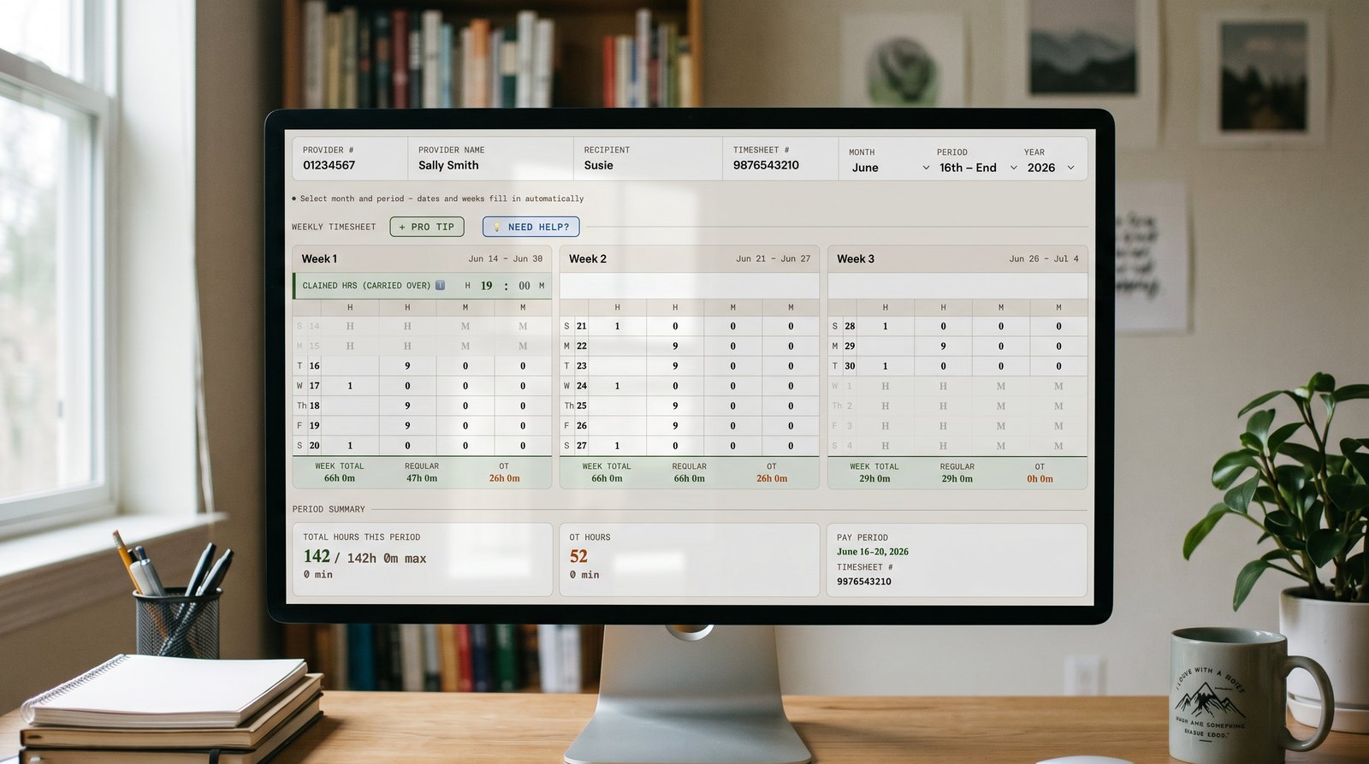
Task: Click the NEED HELP? button
Action: 530,227
